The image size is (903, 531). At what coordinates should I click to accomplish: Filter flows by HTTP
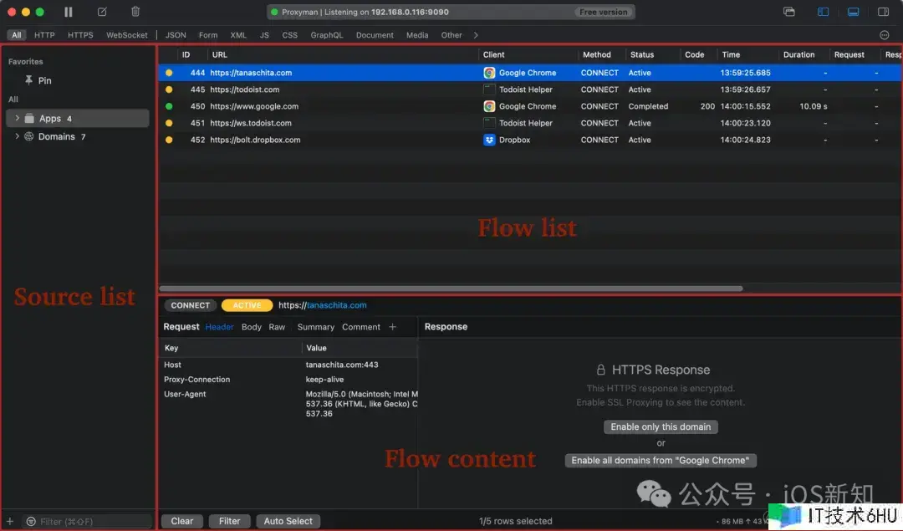tap(44, 35)
